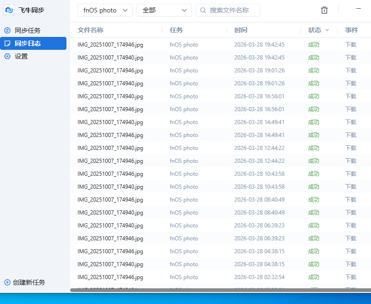Click time 2026-03-28 04:38:15 for 174940.jpg
371x304 pixels.
click(x=259, y=264)
